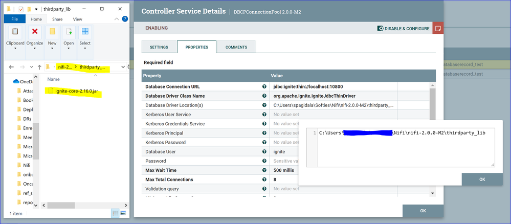Click OK at bottom of Controller Service Details
Viewport: 511px width, 224px height.
click(x=423, y=211)
